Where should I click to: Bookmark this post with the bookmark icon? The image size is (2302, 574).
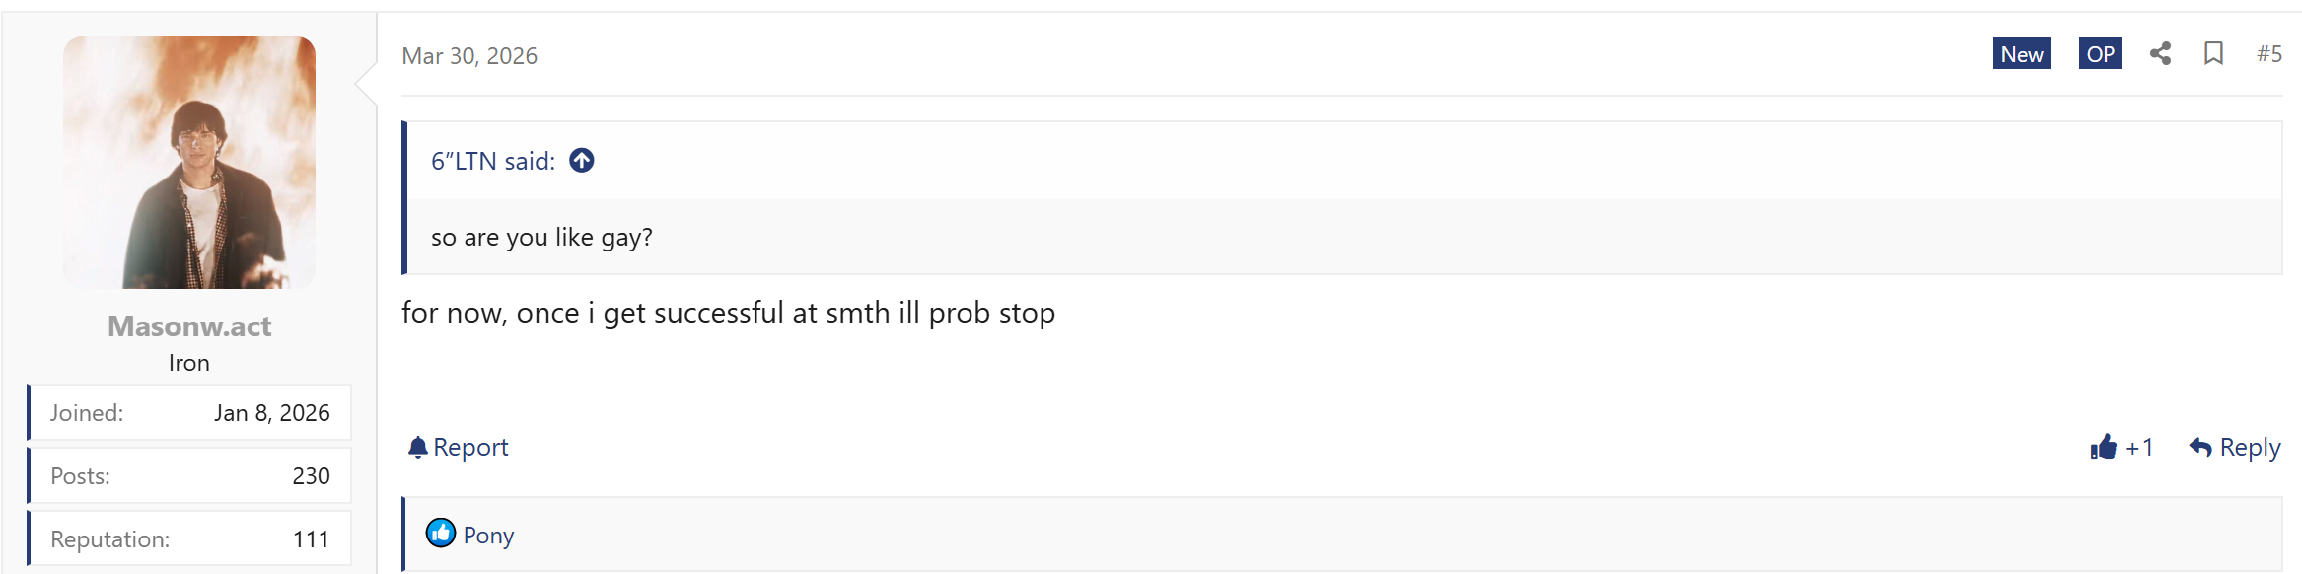(x=2213, y=54)
